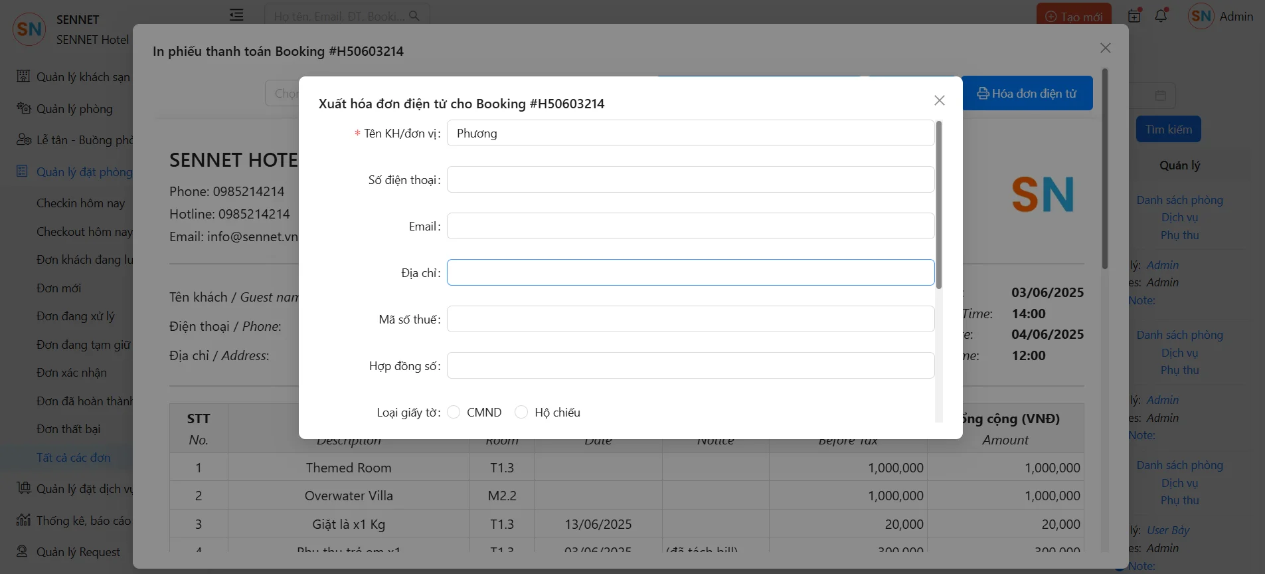Click the Tạo mới button
Screen dimensions: 1265x574
(x=1073, y=17)
